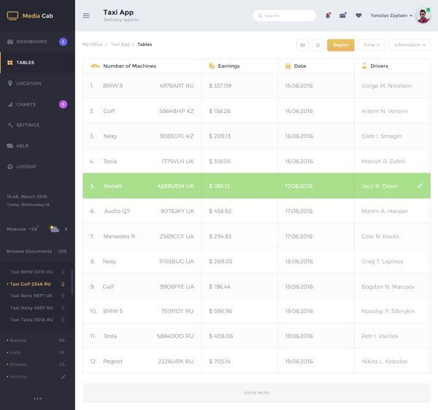The width and height of the screenshot is (438, 410).
Task: Open Taxi Tesla 001A RU document
Action: point(31,320)
